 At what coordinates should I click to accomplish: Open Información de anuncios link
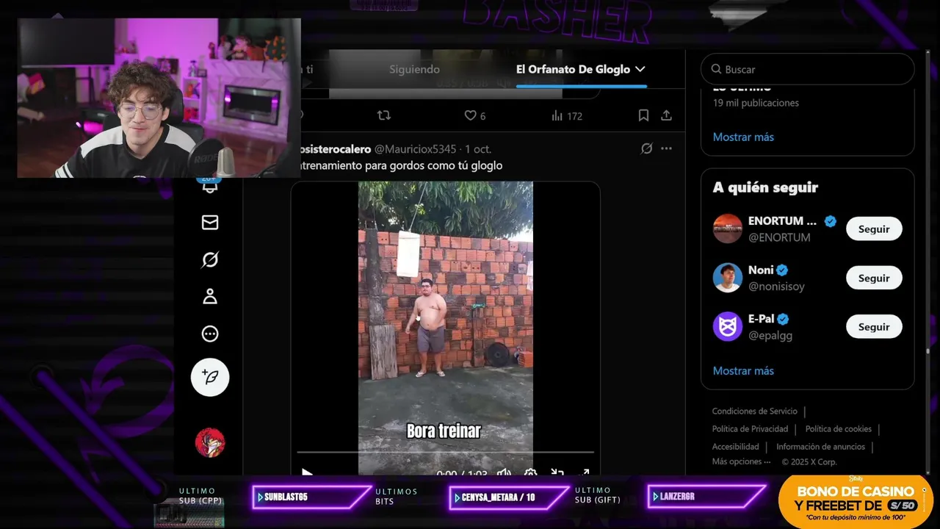(x=820, y=447)
